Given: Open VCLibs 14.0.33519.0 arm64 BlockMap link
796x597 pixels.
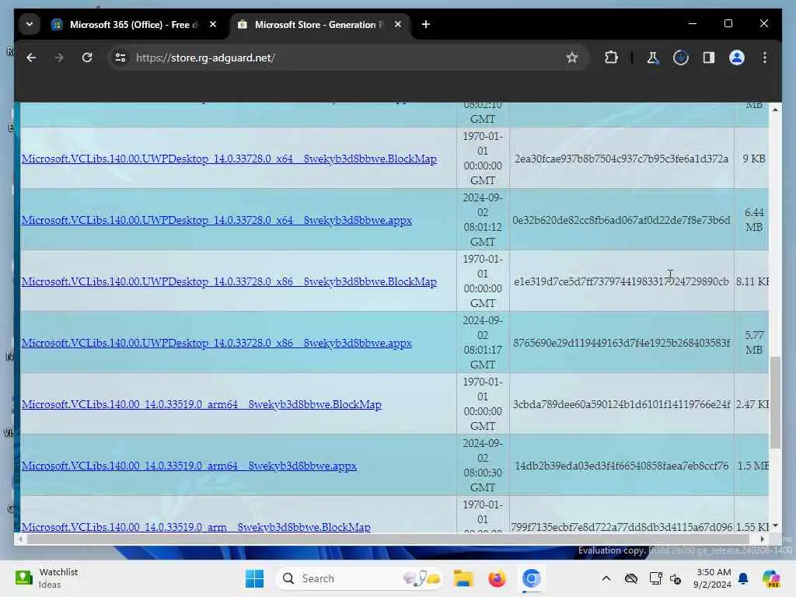Looking at the screenshot, I should pyautogui.click(x=201, y=404).
